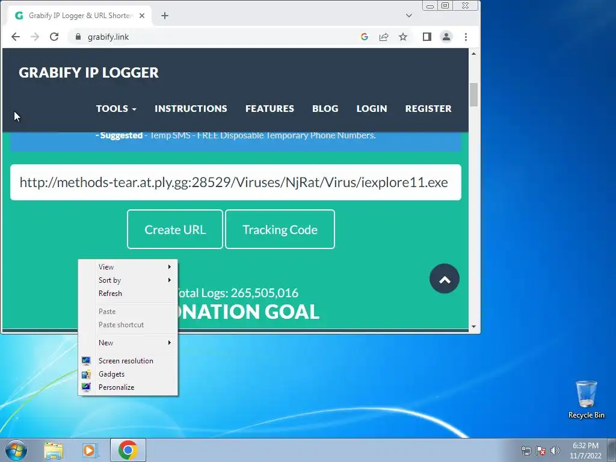
Task: Open the LOGIN page
Action: tap(372, 109)
